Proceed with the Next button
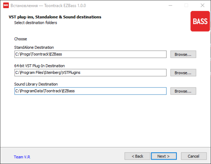Image resolution: width=211 pixels, height=164 pixels. (164, 156)
